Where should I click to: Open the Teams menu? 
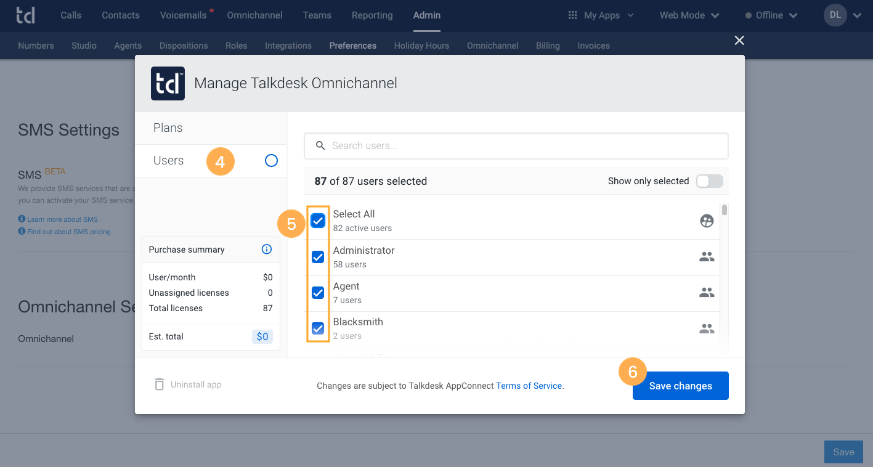[x=317, y=15]
